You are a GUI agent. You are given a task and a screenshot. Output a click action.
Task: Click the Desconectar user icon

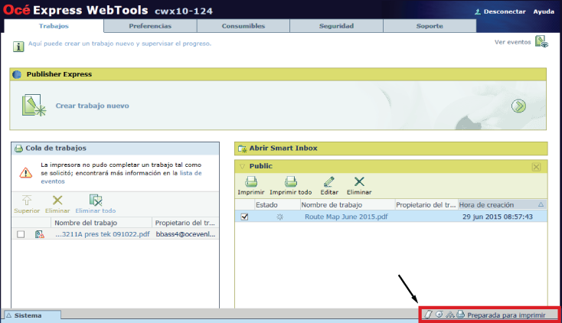(478, 11)
